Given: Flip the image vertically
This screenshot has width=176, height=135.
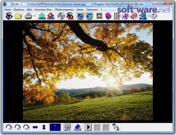Looking at the screenshot, I should click(x=44, y=127).
